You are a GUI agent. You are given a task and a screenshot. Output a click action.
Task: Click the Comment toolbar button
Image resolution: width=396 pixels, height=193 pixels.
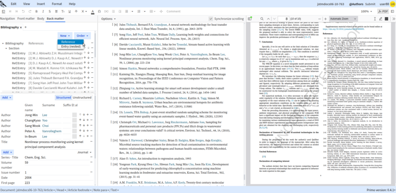173,11
